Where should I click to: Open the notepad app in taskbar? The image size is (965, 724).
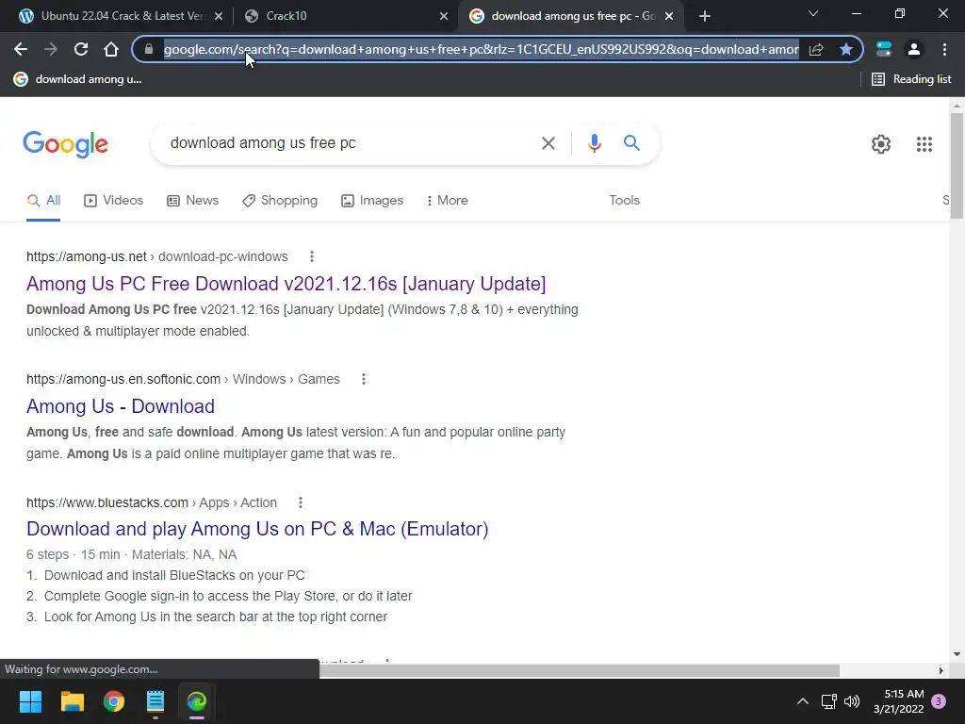click(155, 701)
